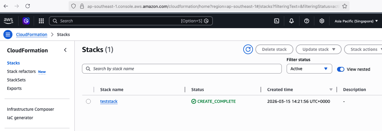Screen dimensions: 382x131
Task: Open the teststack link
Action: 109,101
